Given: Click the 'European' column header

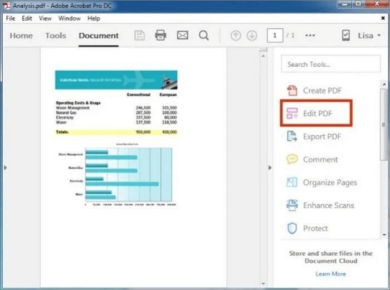Looking at the screenshot, I should tap(168, 95).
